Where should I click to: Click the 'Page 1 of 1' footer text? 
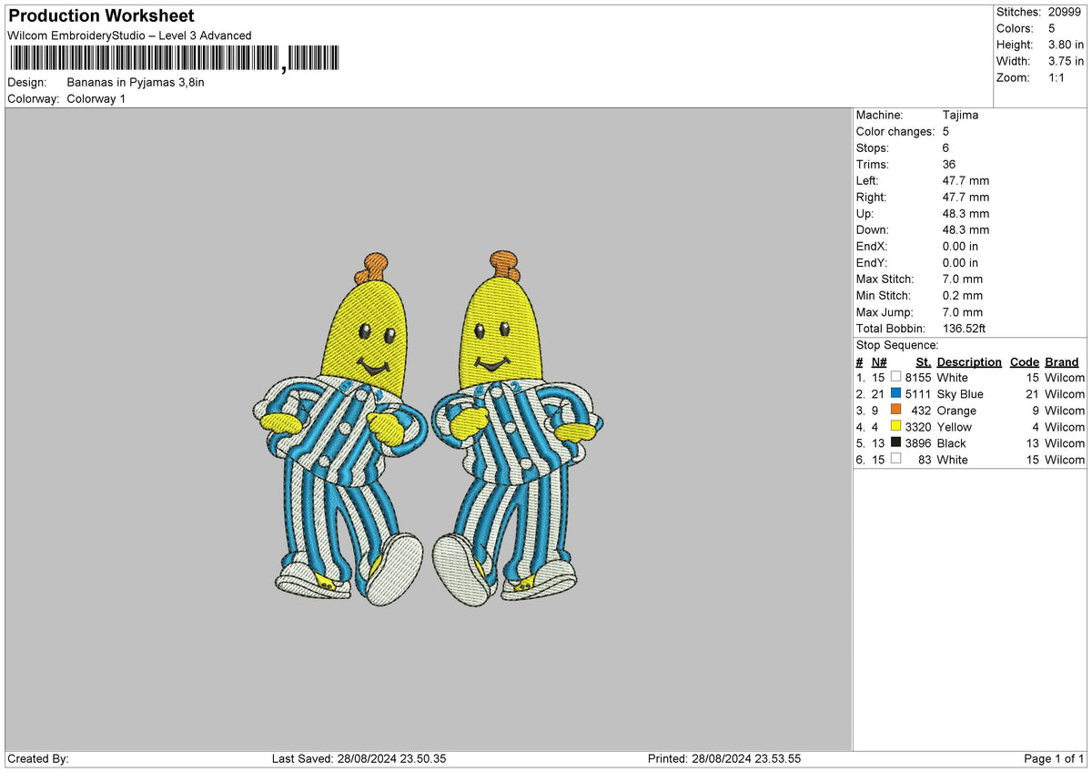tap(1054, 758)
